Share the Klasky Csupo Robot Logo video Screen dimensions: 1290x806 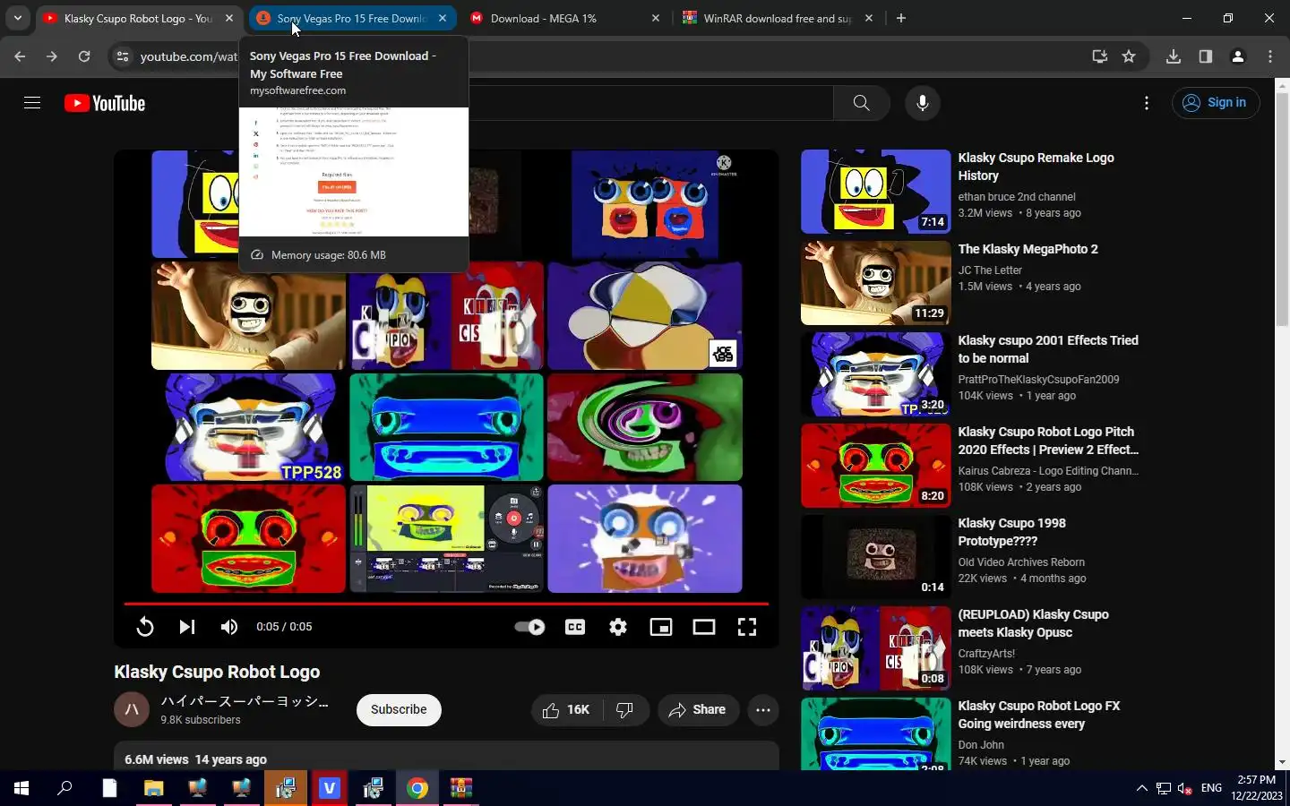tap(697, 710)
